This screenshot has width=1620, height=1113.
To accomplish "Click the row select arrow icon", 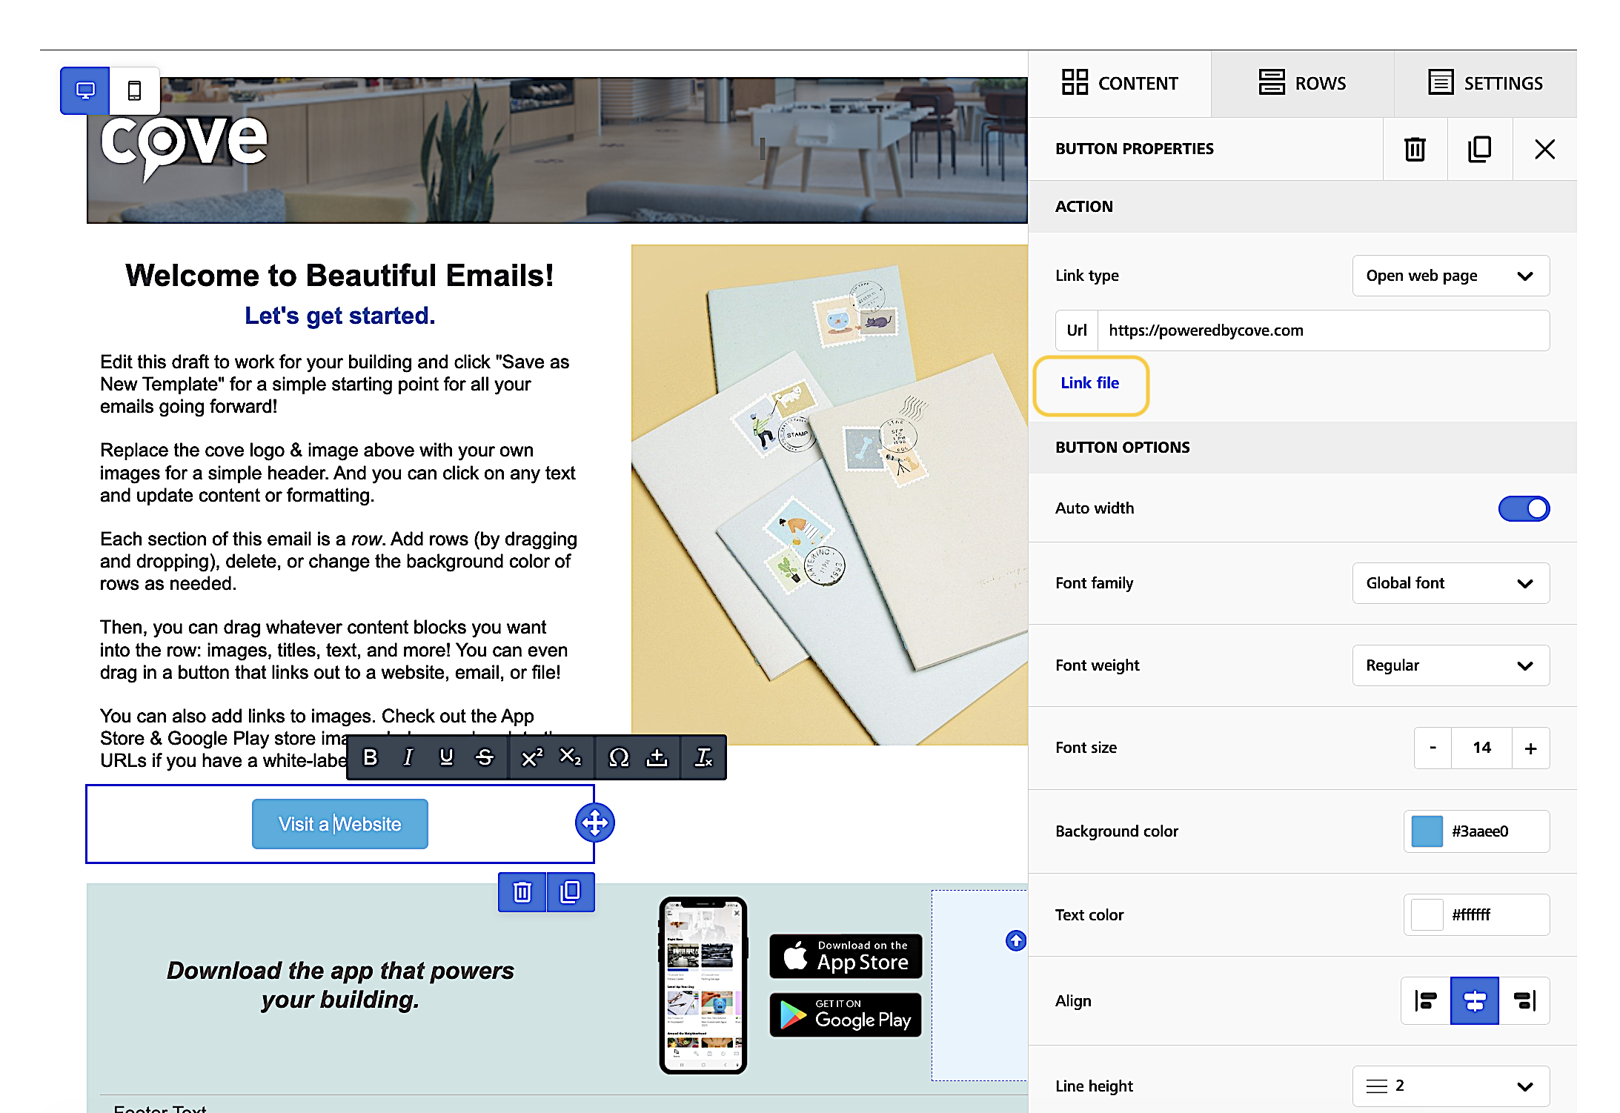I will pos(1015,940).
